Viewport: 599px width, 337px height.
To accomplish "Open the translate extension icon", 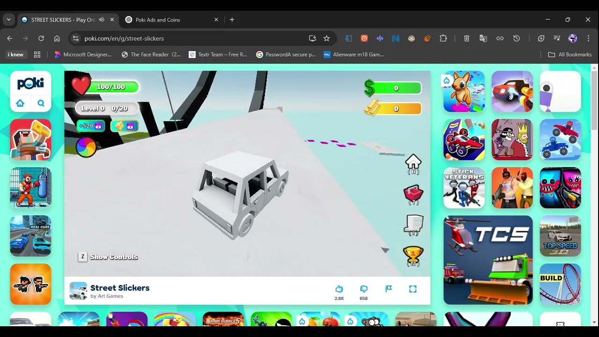I will [483, 38].
